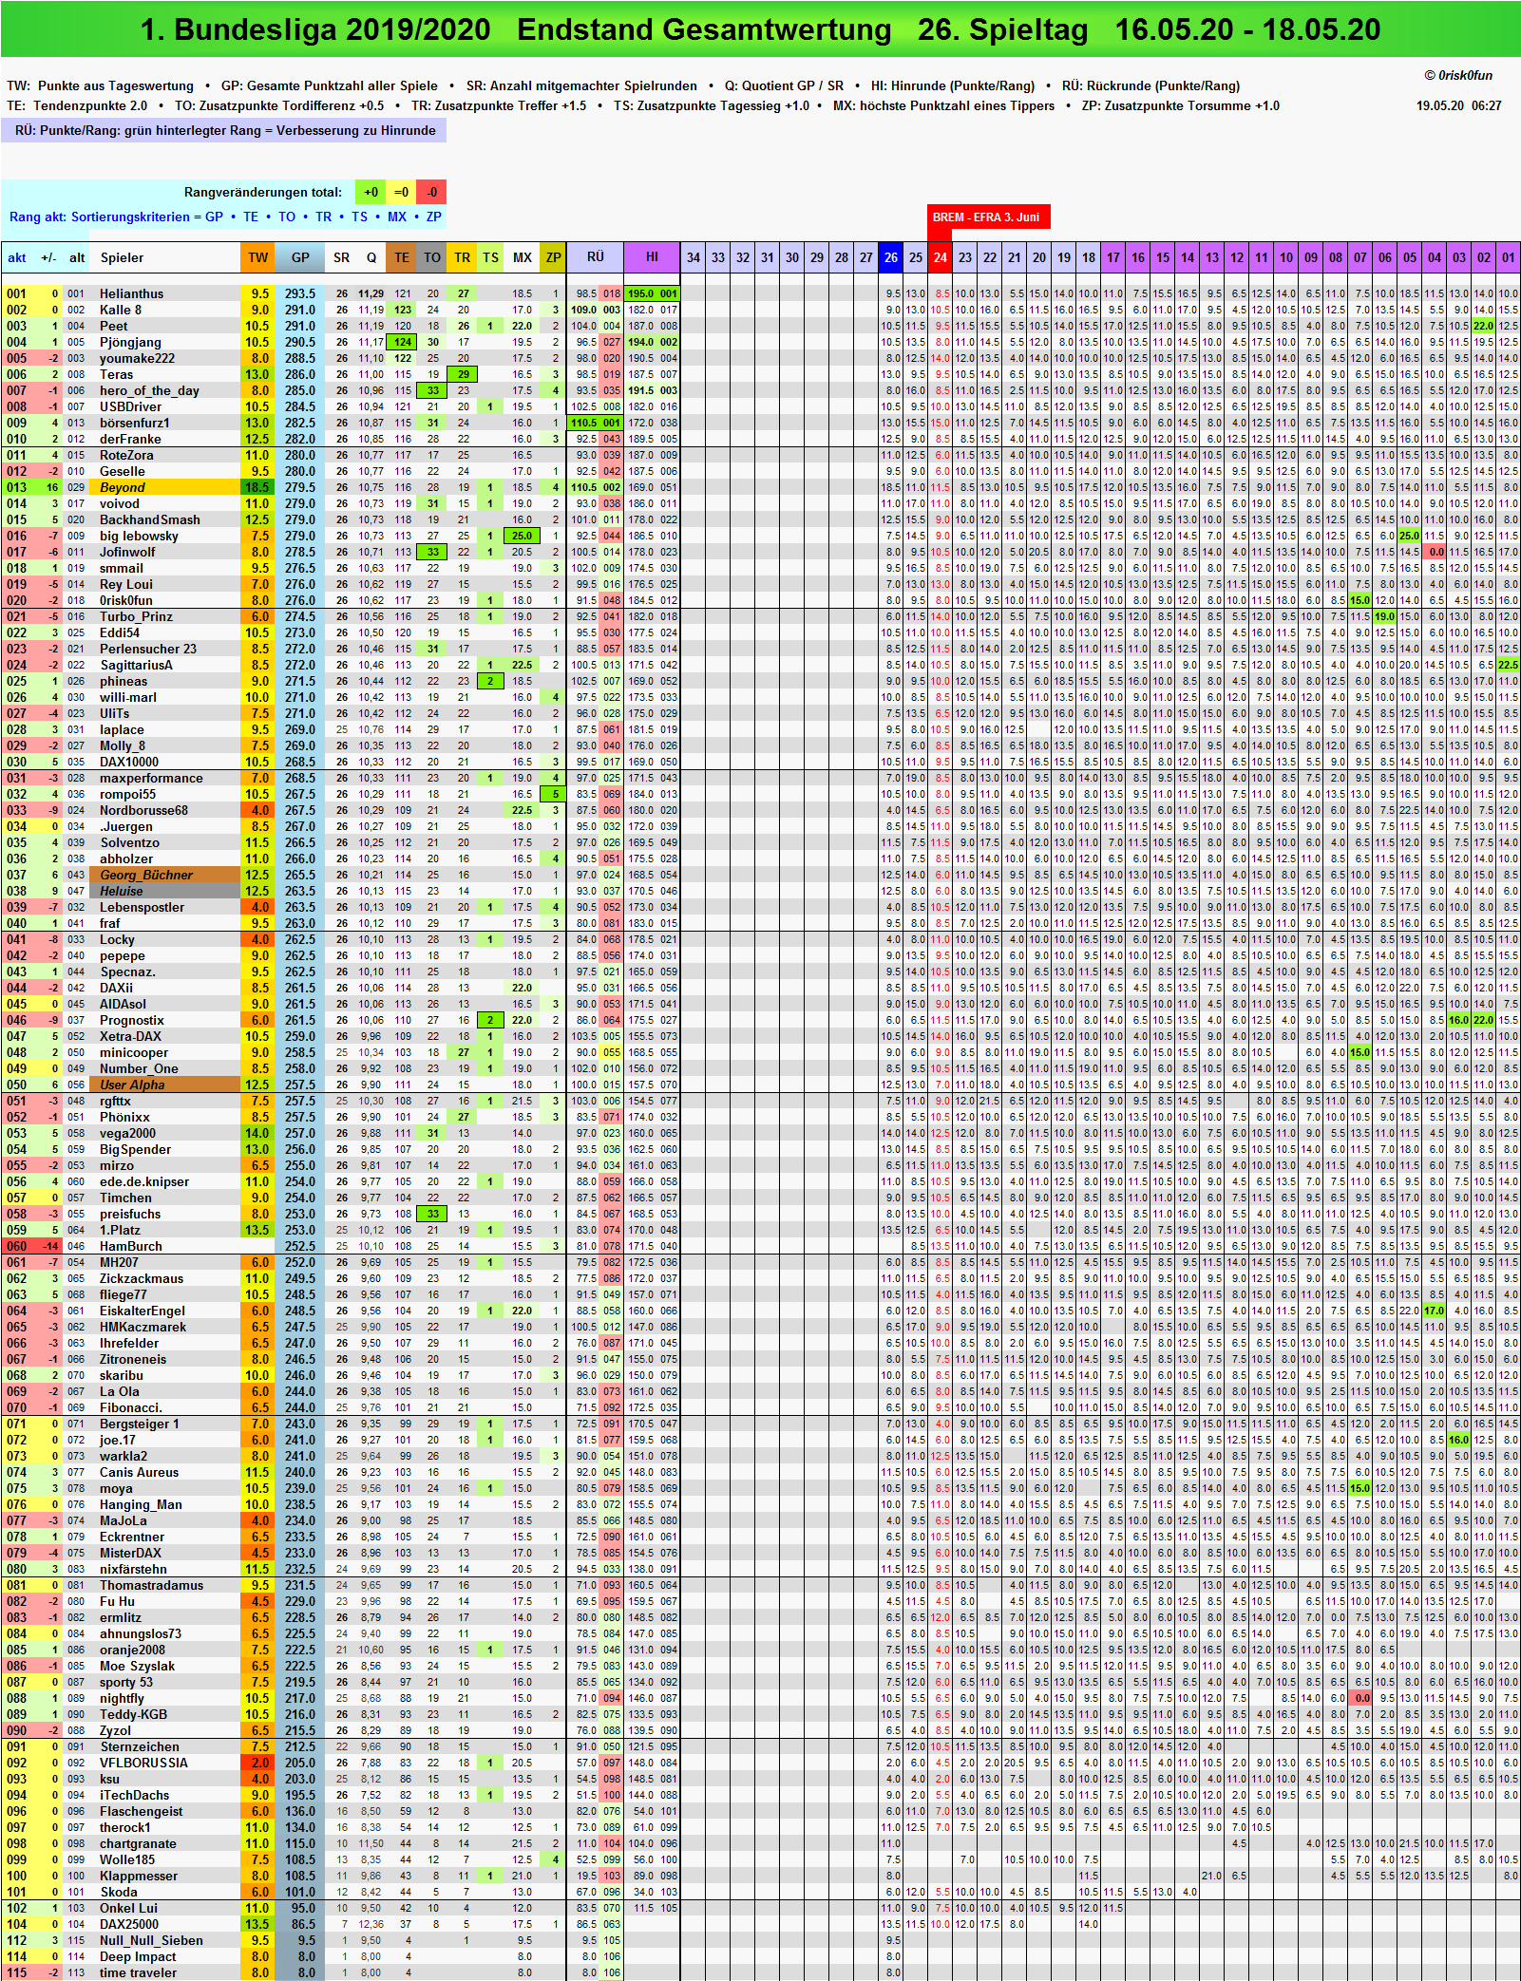Screen dimensions: 1521x1981
Task: Select player 'youmake222'
Action: [137, 358]
